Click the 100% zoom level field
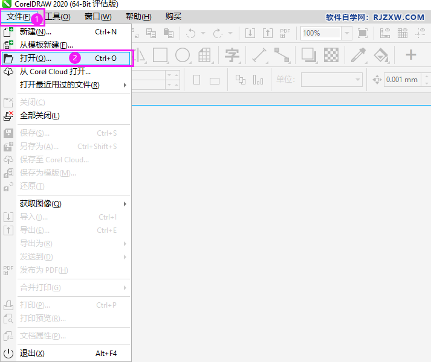The width and height of the screenshot is (431, 362). pyautogui.click(x=320, y=33)
